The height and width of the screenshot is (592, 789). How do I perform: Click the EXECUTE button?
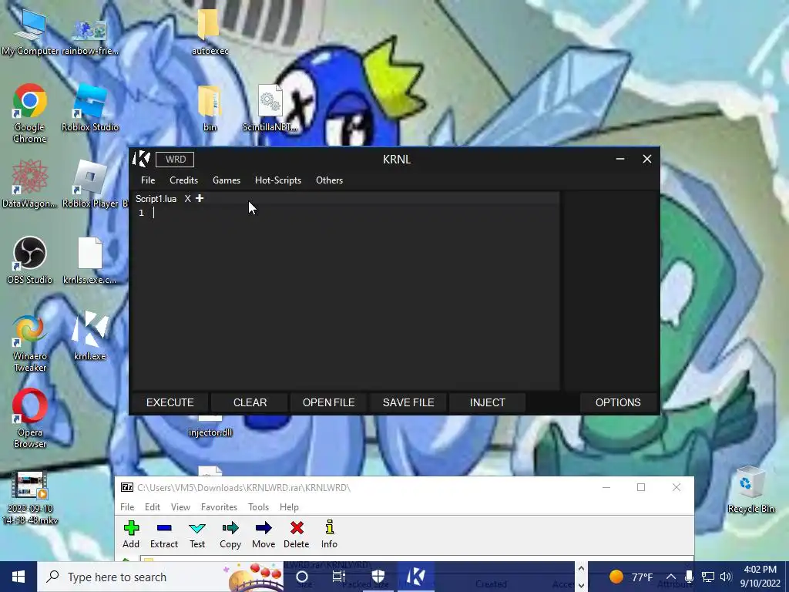pyautogui.click(x=170, y=402)
